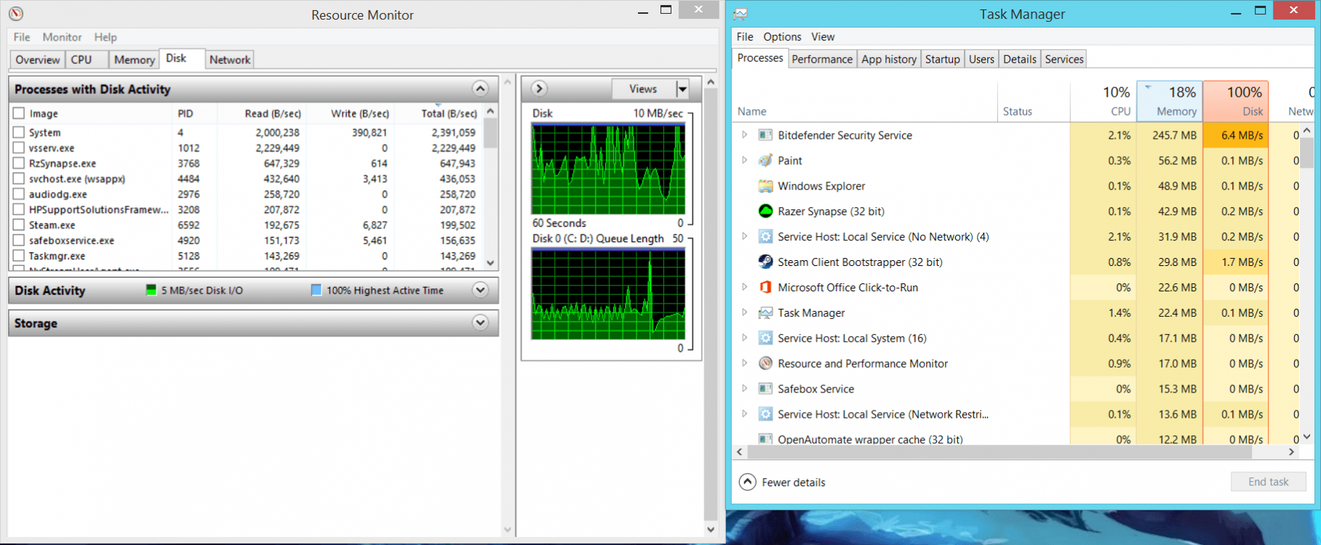Open the Monitor menu in Resource Monitor
The image size is (1321, 545).
point(62,37)
